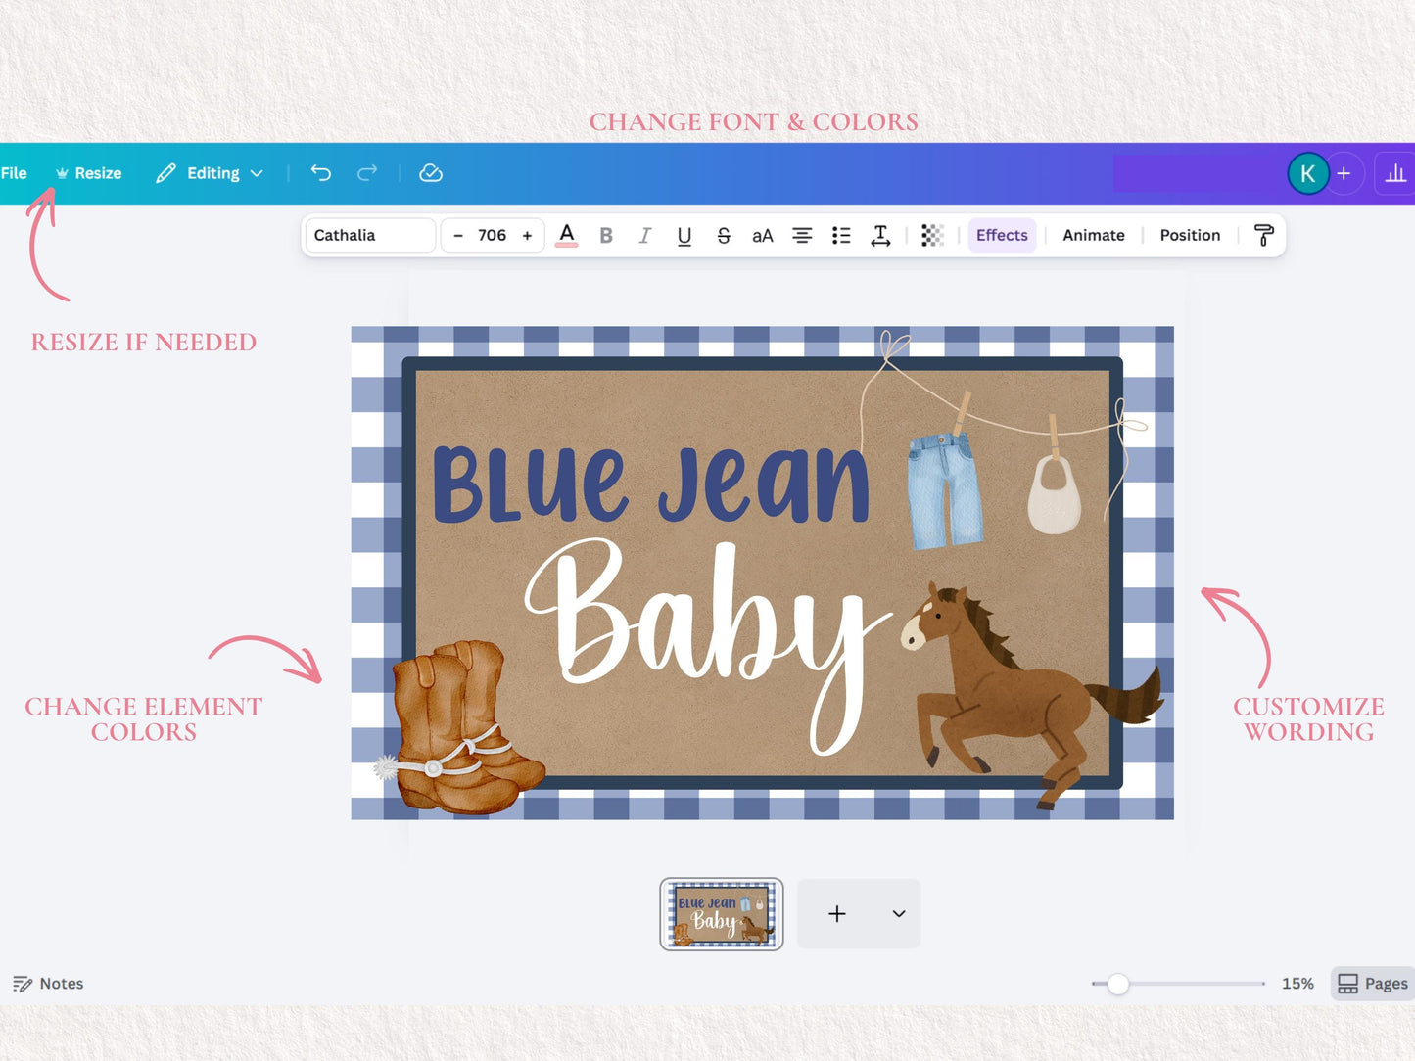The height and width of the screenshot is (1061, 1415).
Task: Open the Animate options
Action: point(1094,235)
